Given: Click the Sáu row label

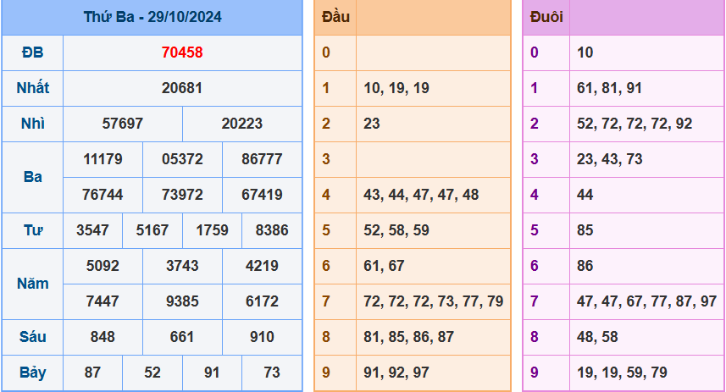Looking at the screenshot, I should click(32, 336).
